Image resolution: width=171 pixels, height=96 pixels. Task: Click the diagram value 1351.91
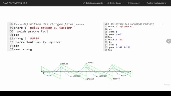tap(90, 63)
